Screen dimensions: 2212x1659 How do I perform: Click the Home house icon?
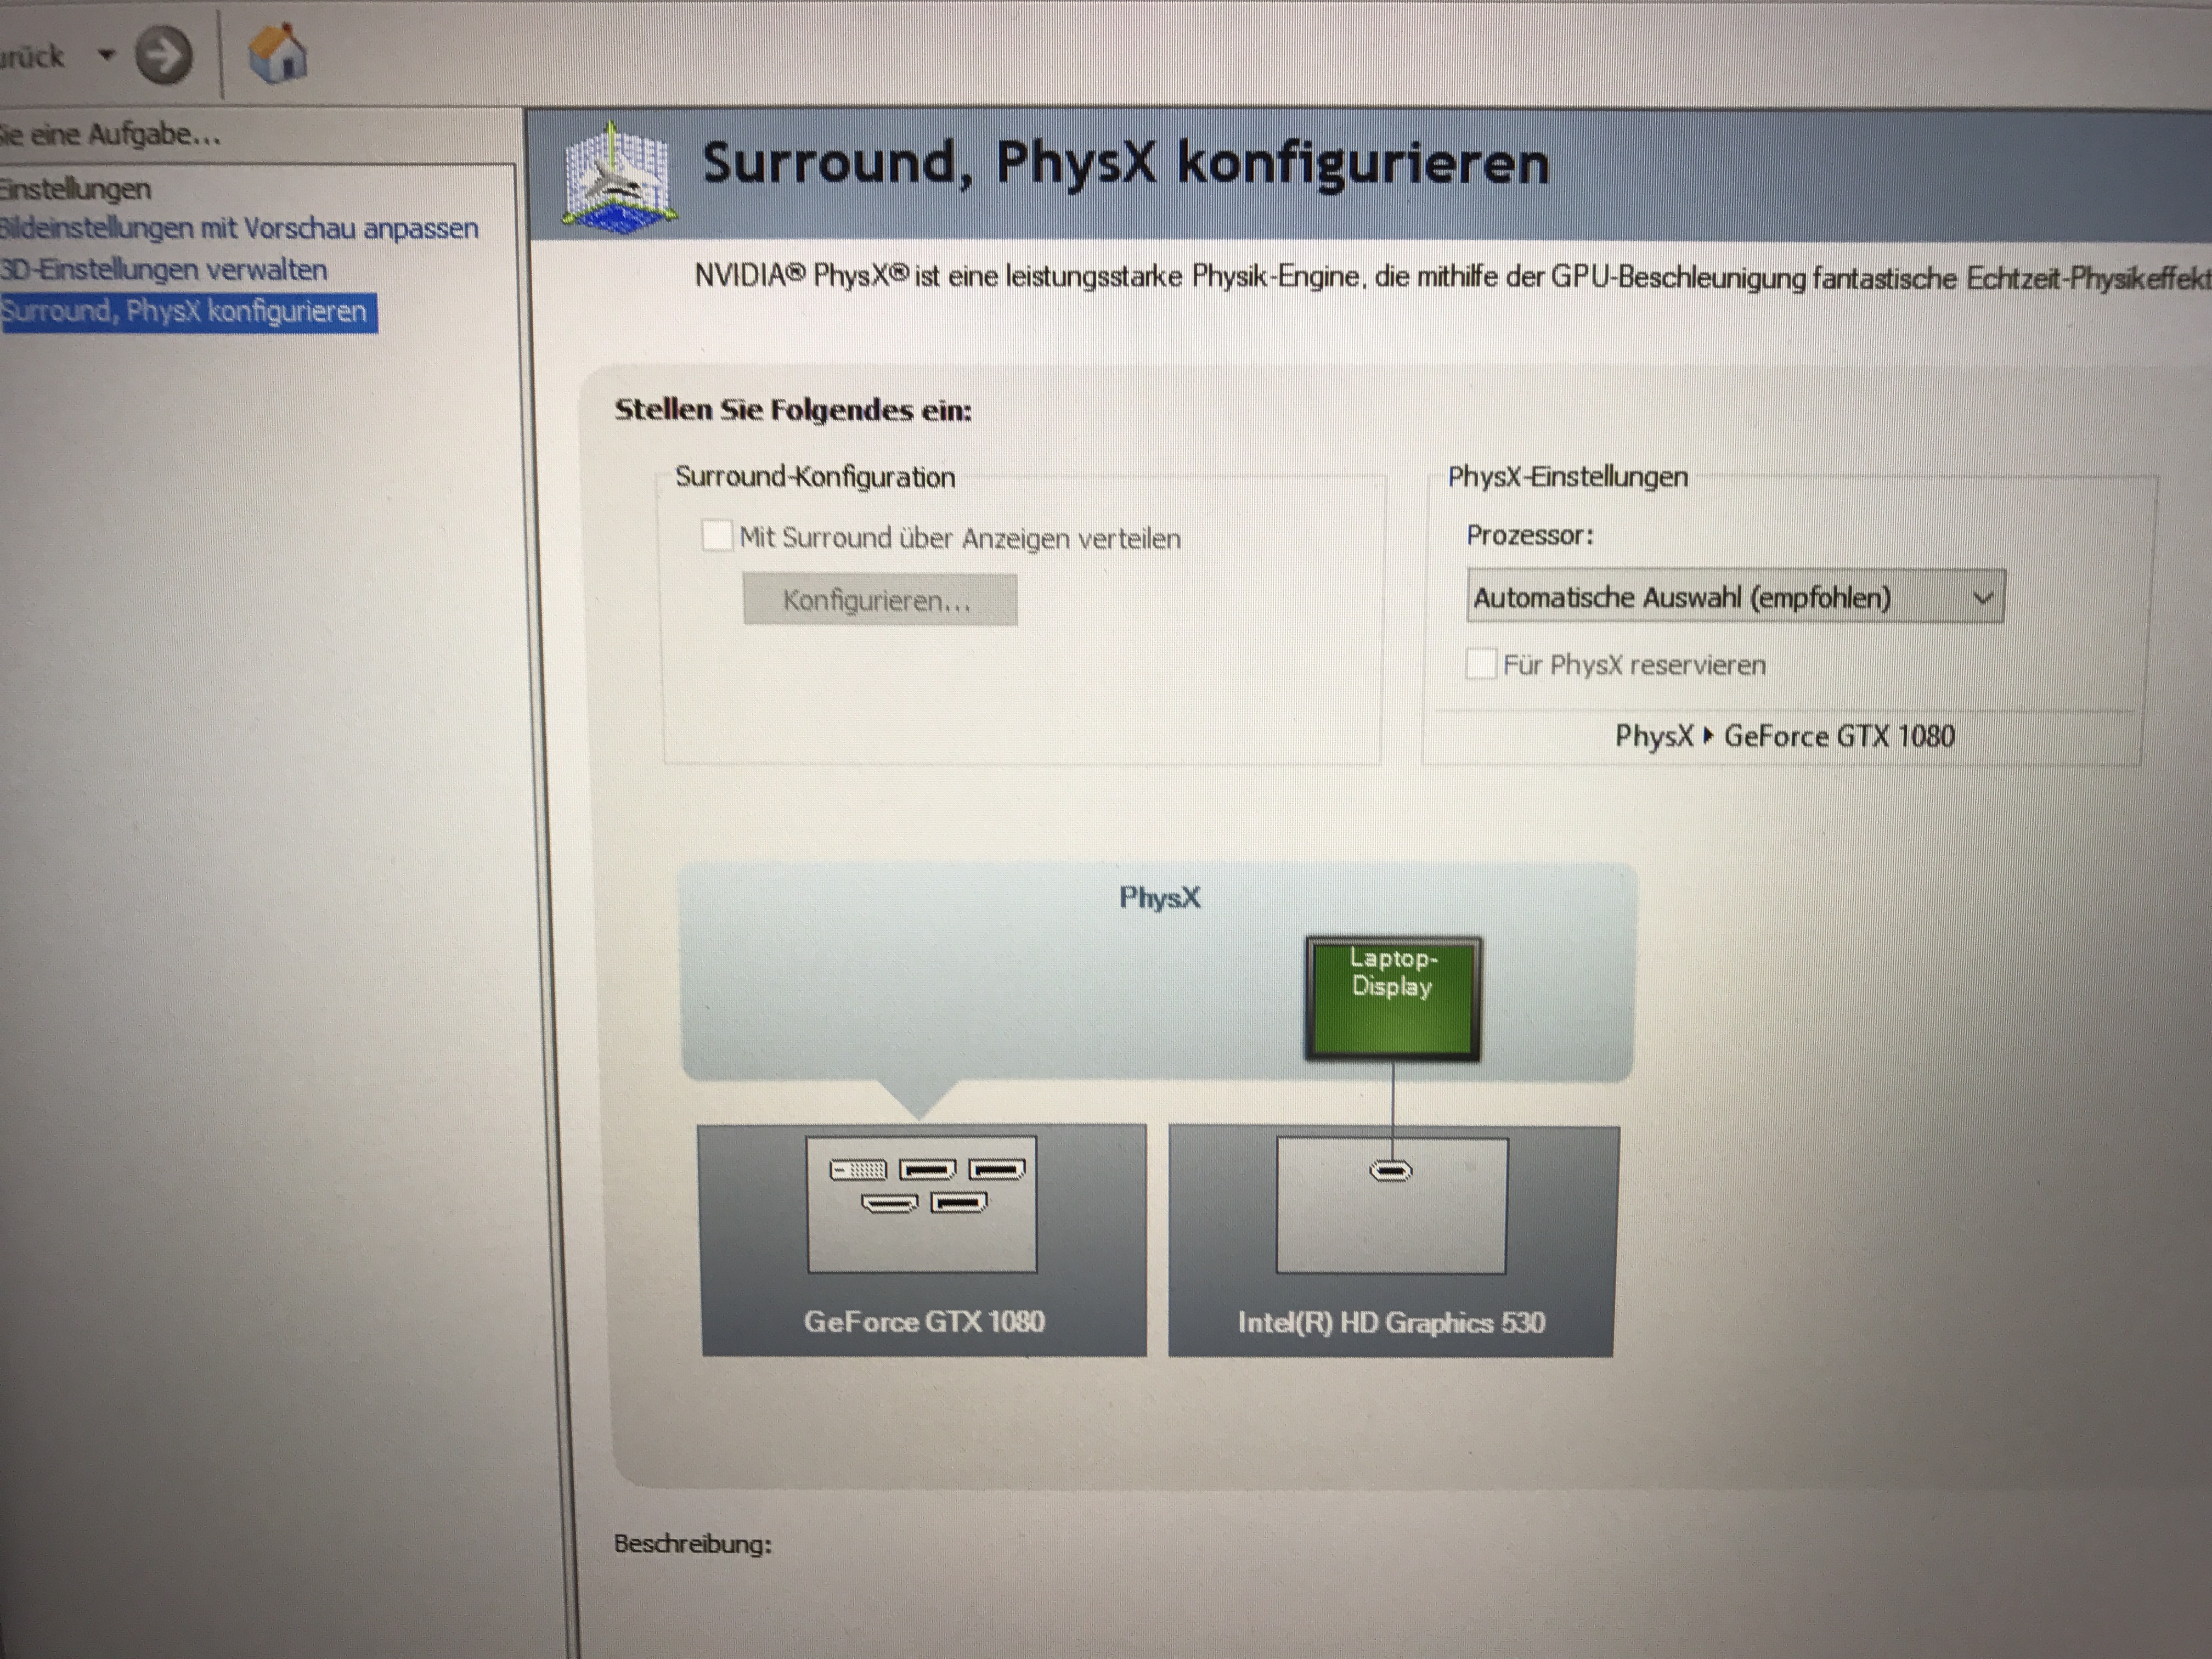point(277,53)
